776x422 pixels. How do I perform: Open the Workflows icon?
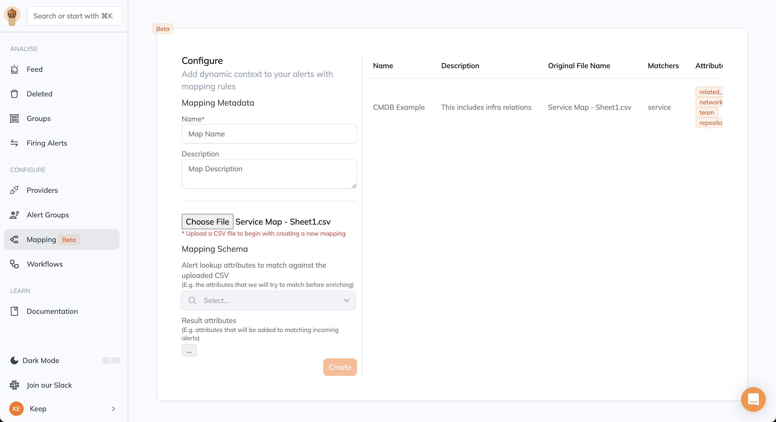pyautogui.click(x=14, y=264)
